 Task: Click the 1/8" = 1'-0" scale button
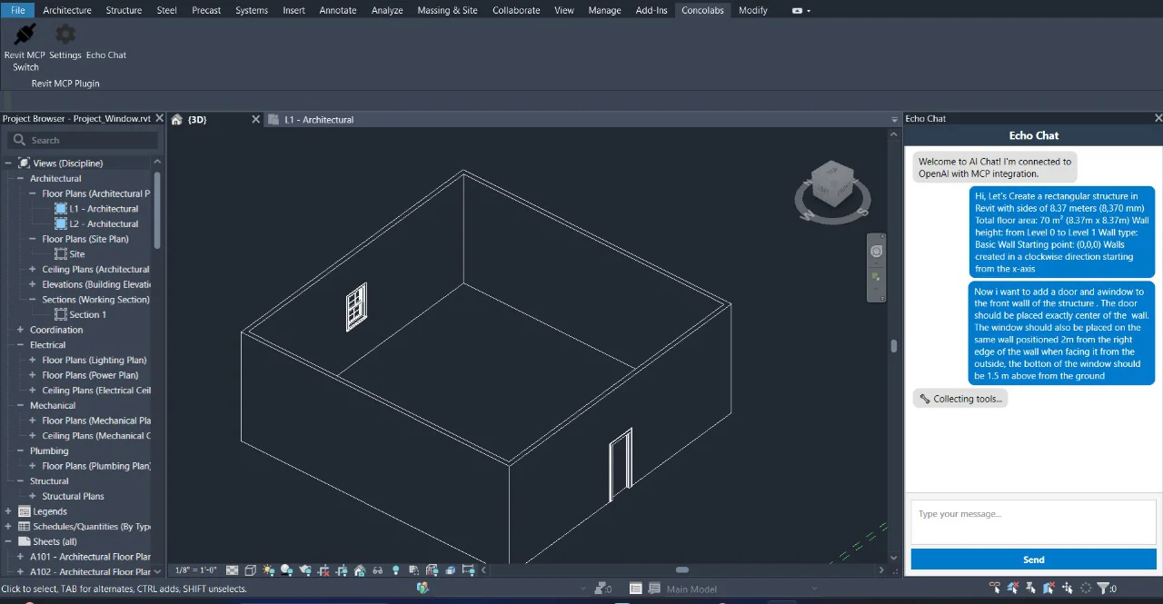click(195, 569)
